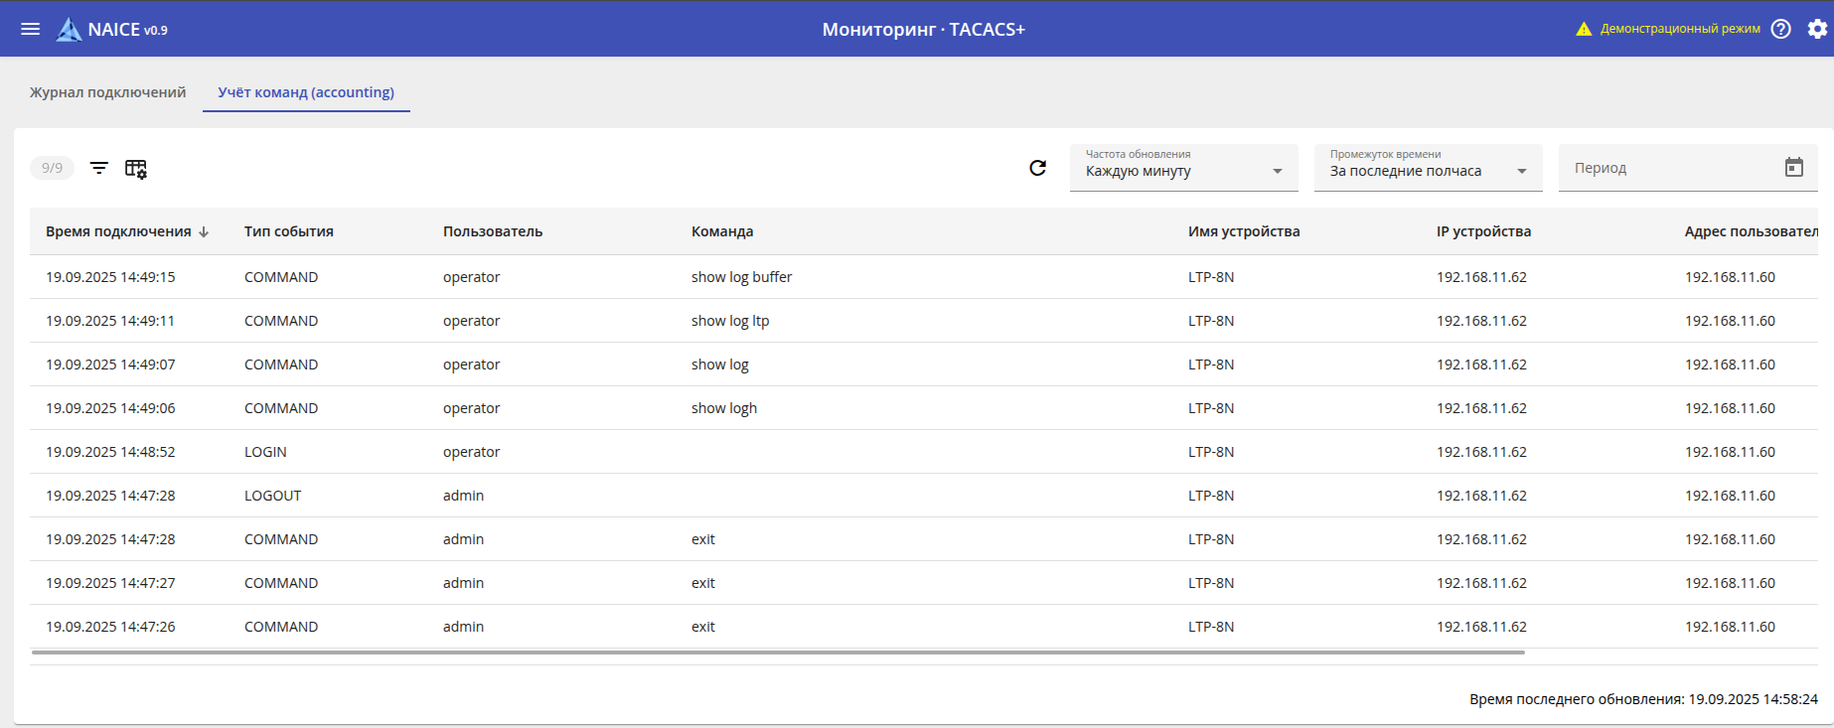Click the horizontal table scrollbar
The image size is (1834, 728).
click(x=777, y=653)
